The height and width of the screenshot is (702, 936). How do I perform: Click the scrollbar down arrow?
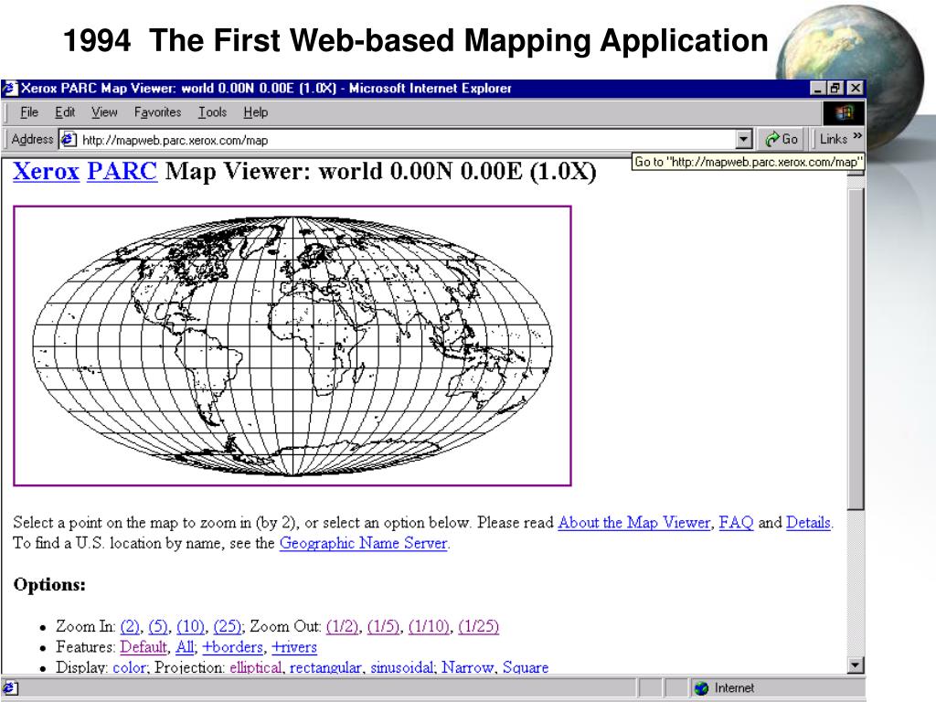856,666
